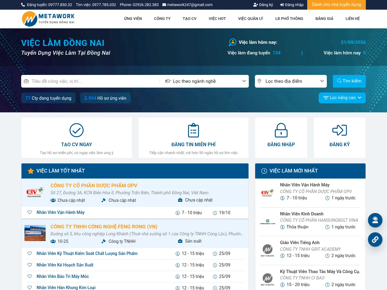Click the checkmark icon above Tạo CV Ngay
The height and width of the screenshot is (290, 387).
[x=76, y=130]
